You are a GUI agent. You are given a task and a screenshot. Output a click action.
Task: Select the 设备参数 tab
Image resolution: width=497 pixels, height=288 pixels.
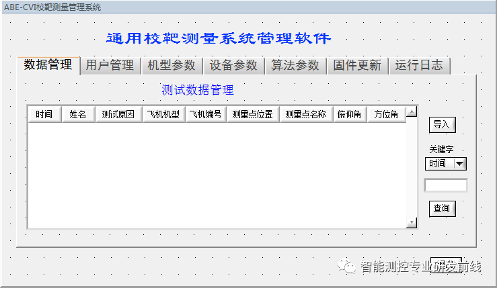click(x=233, y=66)
